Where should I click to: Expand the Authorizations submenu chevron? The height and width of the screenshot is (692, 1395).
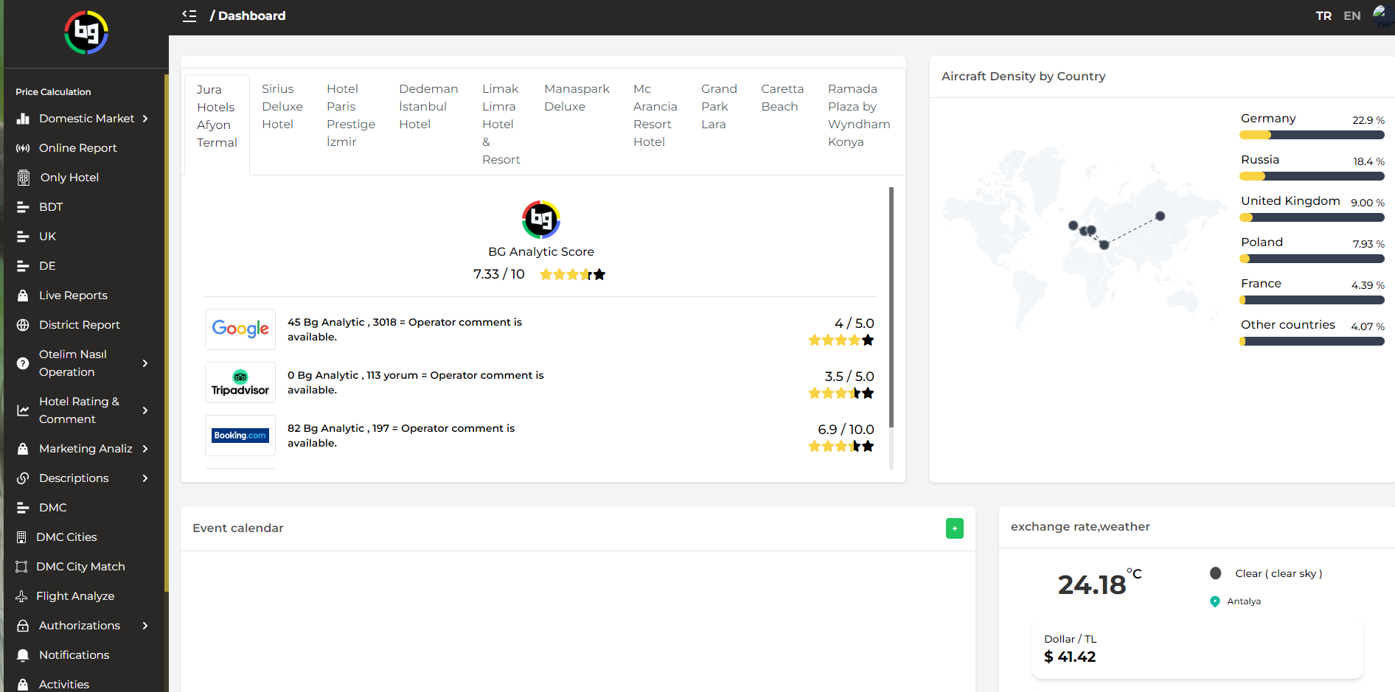tap(145, 626)
